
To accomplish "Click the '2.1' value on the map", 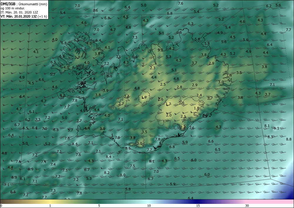I will [183, 116].
